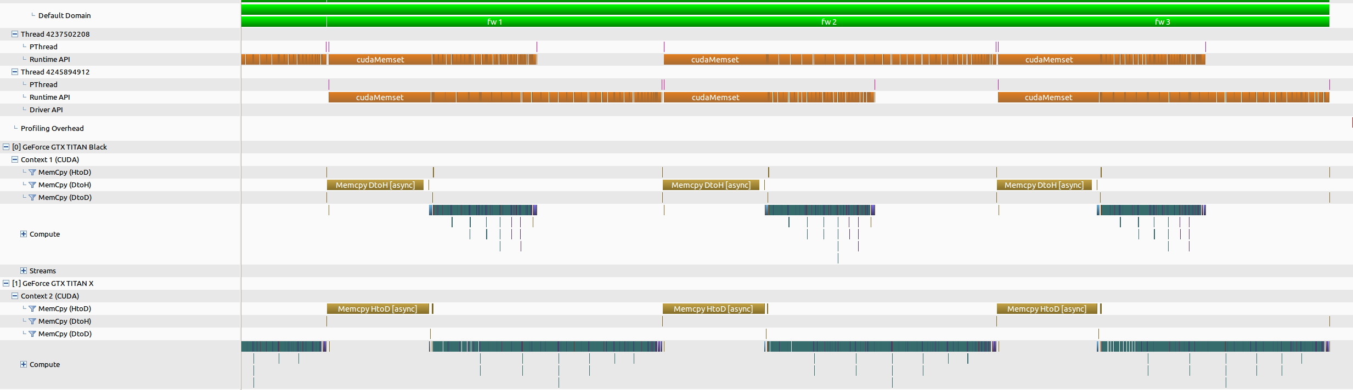Click the fw 2 range in the timeline
This screenshot has width=1353, height=390.
828,22
